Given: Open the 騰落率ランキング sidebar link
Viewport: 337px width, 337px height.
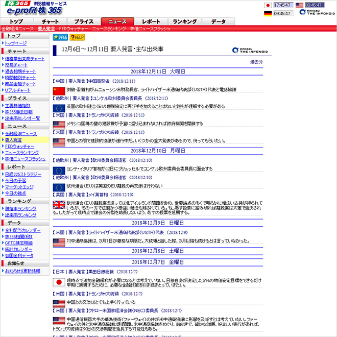Looking at the screenshot, I should (21, 209).
